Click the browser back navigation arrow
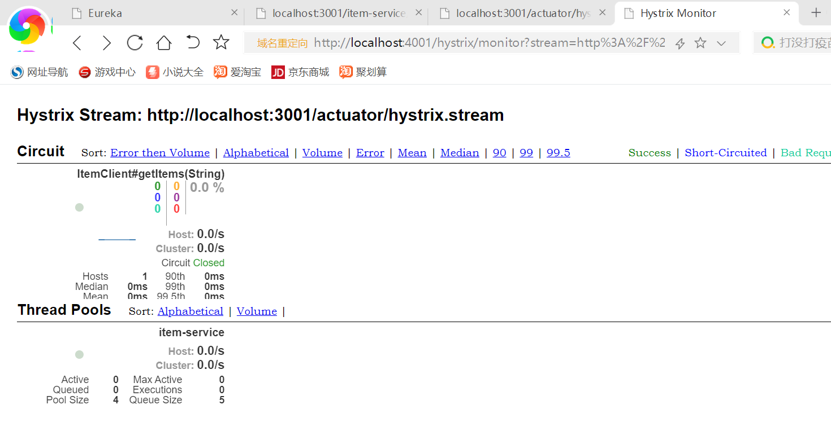 click(x=77, y=42)
